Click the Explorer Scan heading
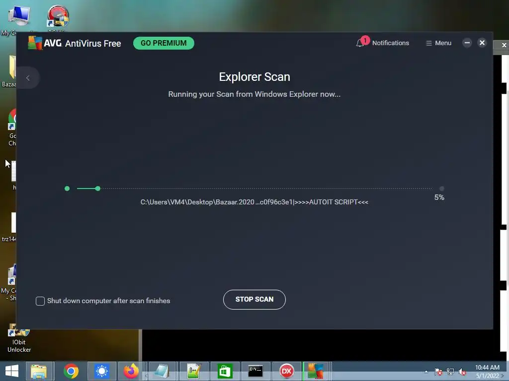Image resolution: width=509 pixels, height=381 pixels. click(x=254, y=77)
